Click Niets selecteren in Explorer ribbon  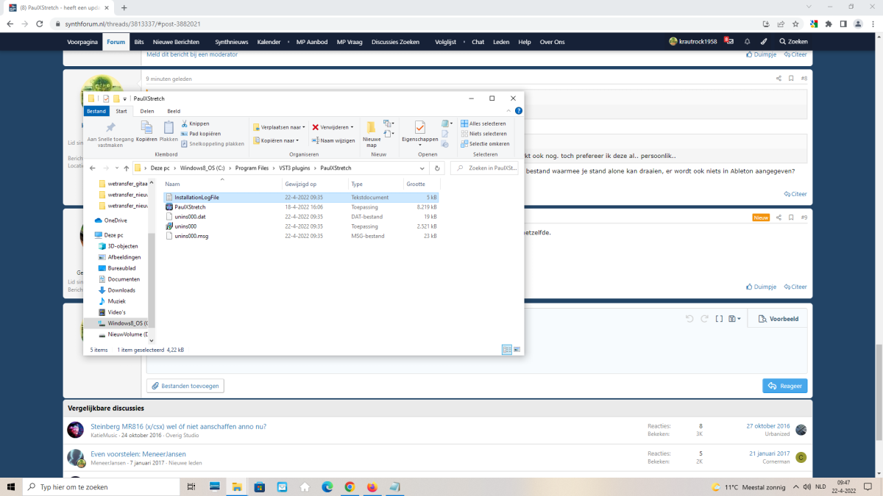click(483, 134)
